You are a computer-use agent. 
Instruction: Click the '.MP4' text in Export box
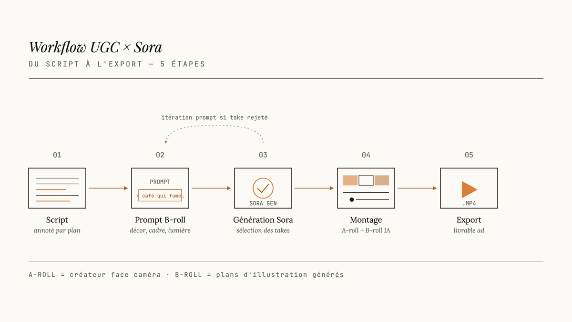click(x=469, y=203)
